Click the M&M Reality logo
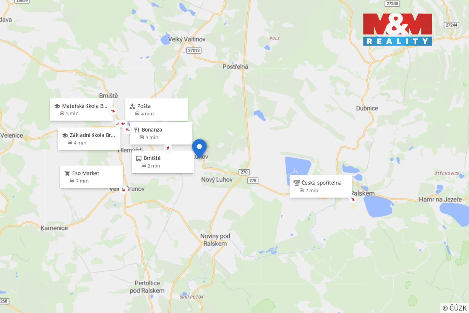Image resolution: width=469 pixels, height=313 pixels. (397, 29)
